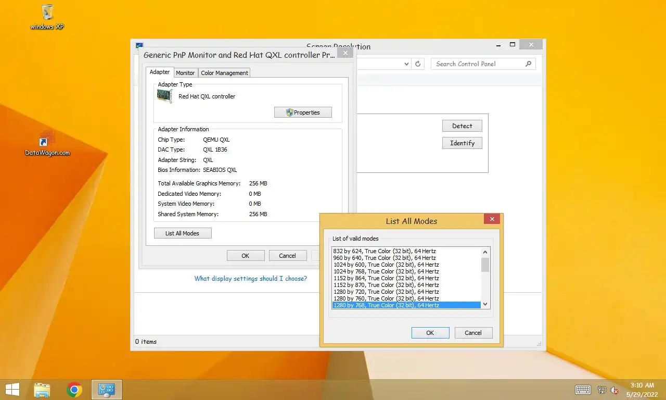Click the Detect button in Screen Resolution
This screenshot has width=666, height=400.
point(462,126)
